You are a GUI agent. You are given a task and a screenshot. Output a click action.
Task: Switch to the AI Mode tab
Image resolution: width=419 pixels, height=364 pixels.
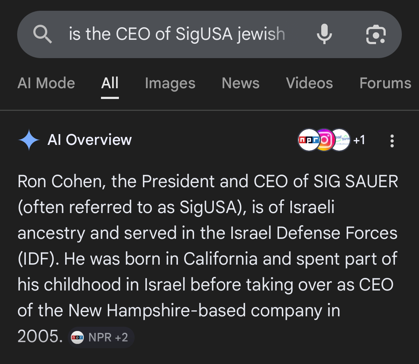46,83
